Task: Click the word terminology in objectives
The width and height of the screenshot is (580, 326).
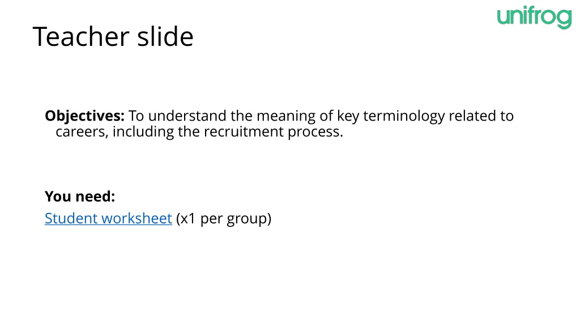Action: pyautogui.click(x=404, y=116)
